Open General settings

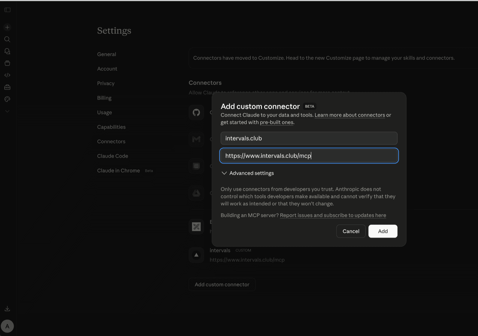point(107,54)
